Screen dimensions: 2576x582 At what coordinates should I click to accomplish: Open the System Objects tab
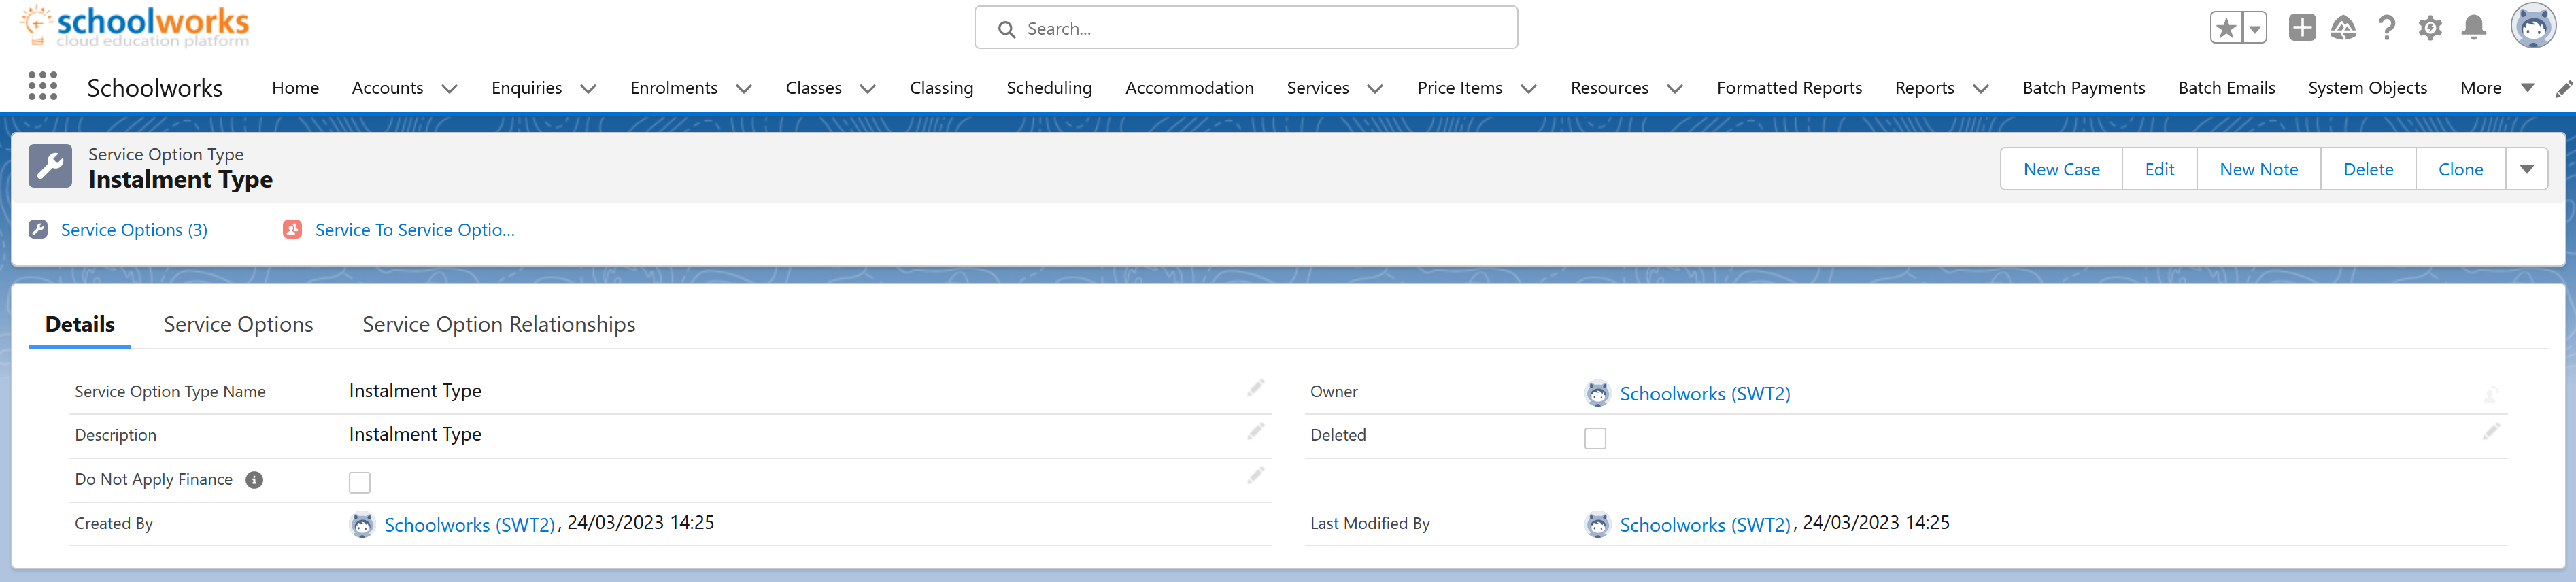(2367, 88)
